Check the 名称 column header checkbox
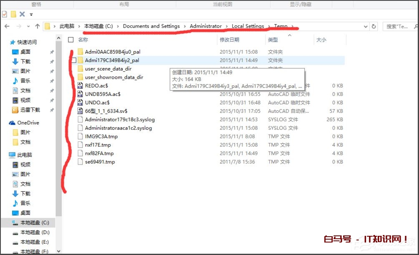 (x=71, y=39)
